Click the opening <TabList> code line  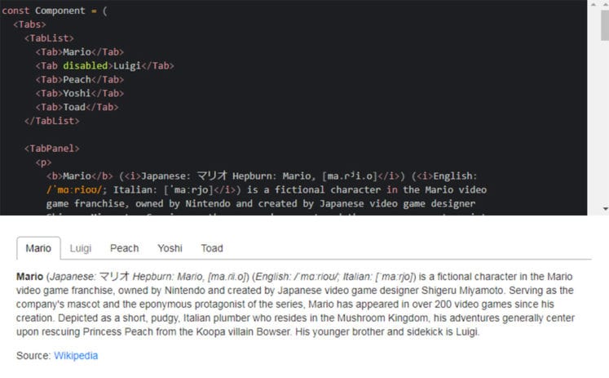(x=49, y=38)
